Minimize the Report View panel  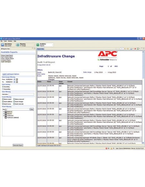[x=142, y=48]
